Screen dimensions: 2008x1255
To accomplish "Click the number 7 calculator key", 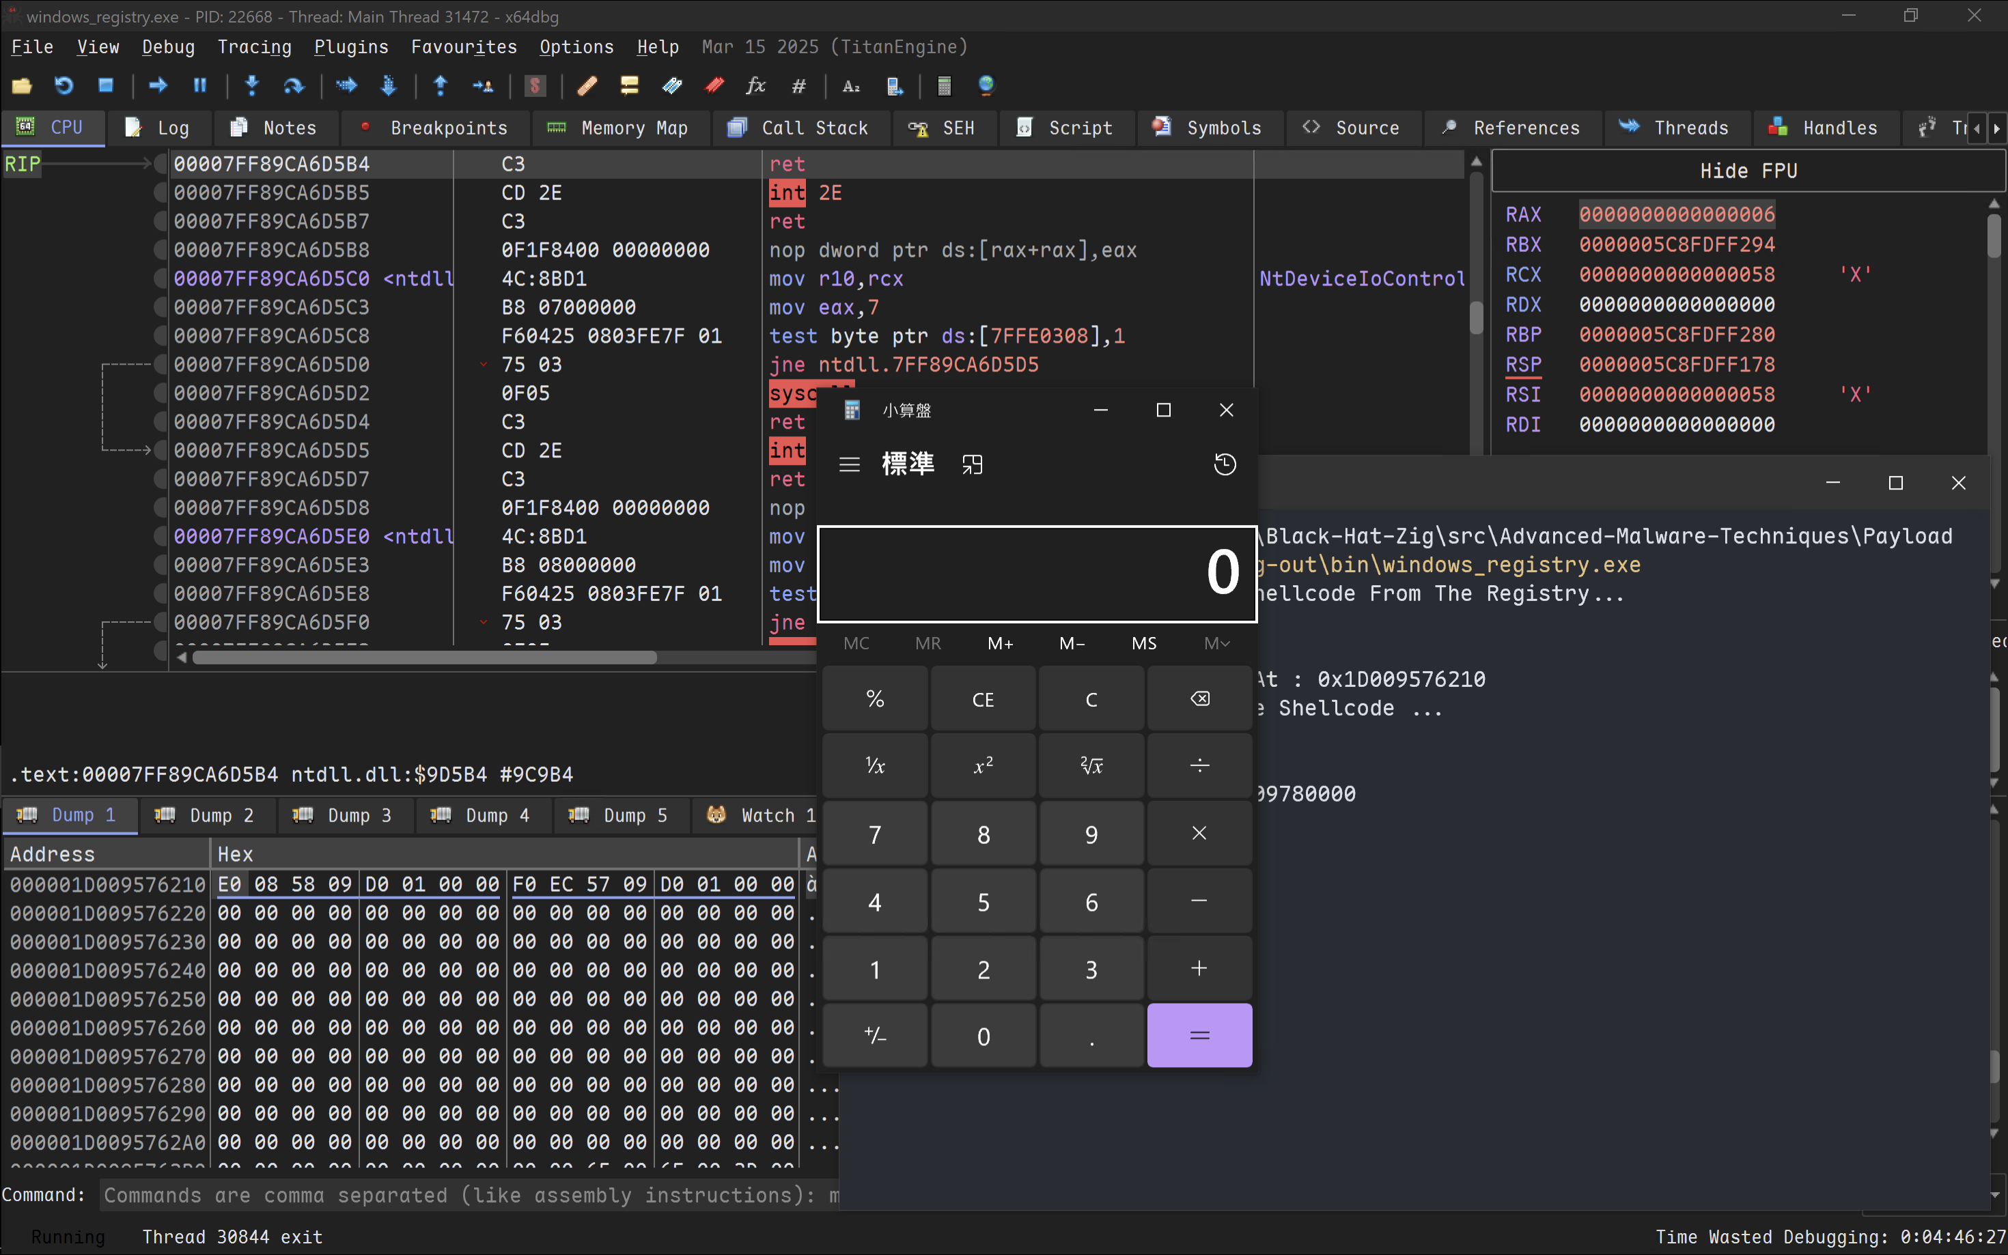I will point(875,834).
